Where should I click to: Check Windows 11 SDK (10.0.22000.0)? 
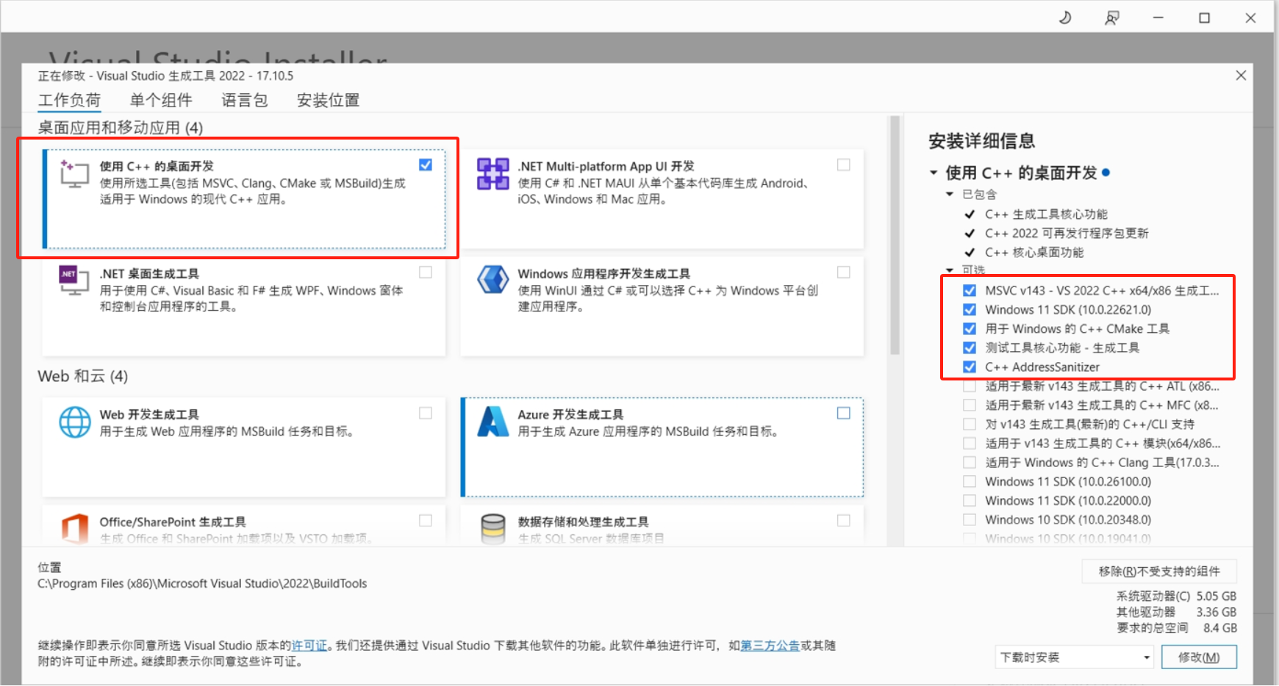click(970, 500)
